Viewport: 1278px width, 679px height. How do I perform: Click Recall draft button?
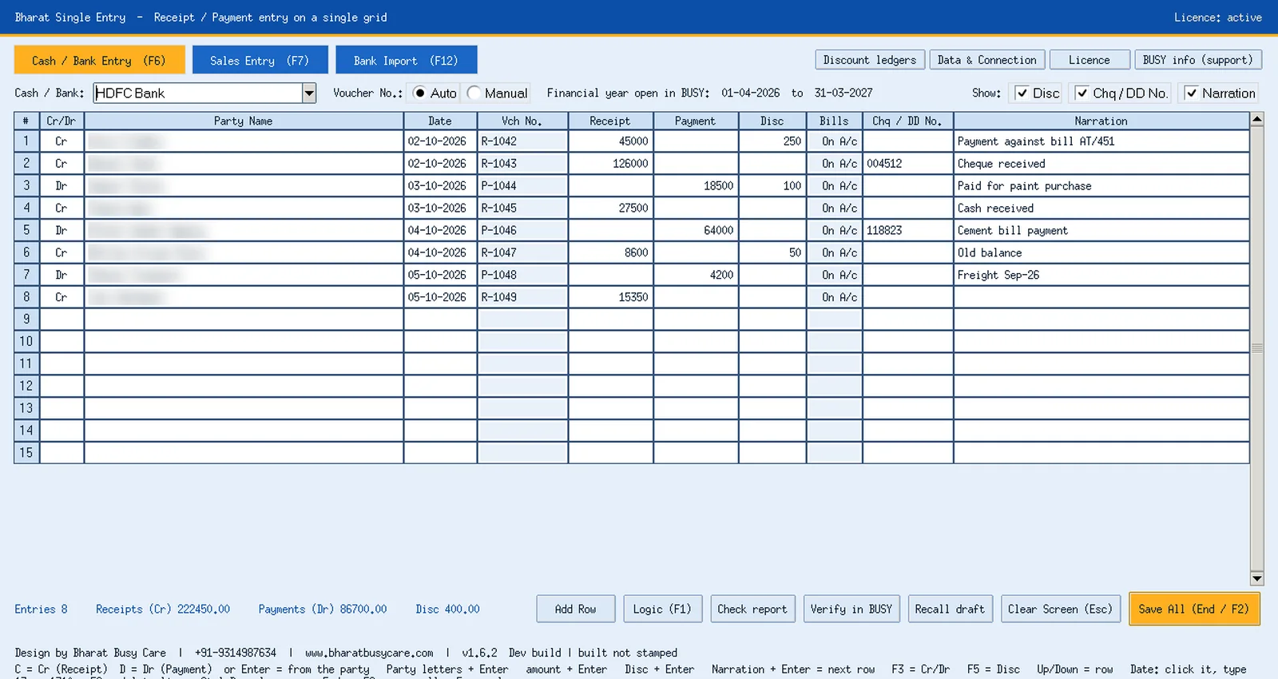(x=950, y=610)
